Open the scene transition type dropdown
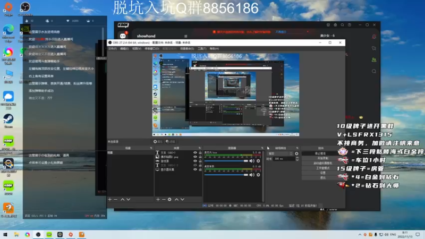The width and height of the screenshot is (425, 239). pyautogui.click(x=280, y=153)
